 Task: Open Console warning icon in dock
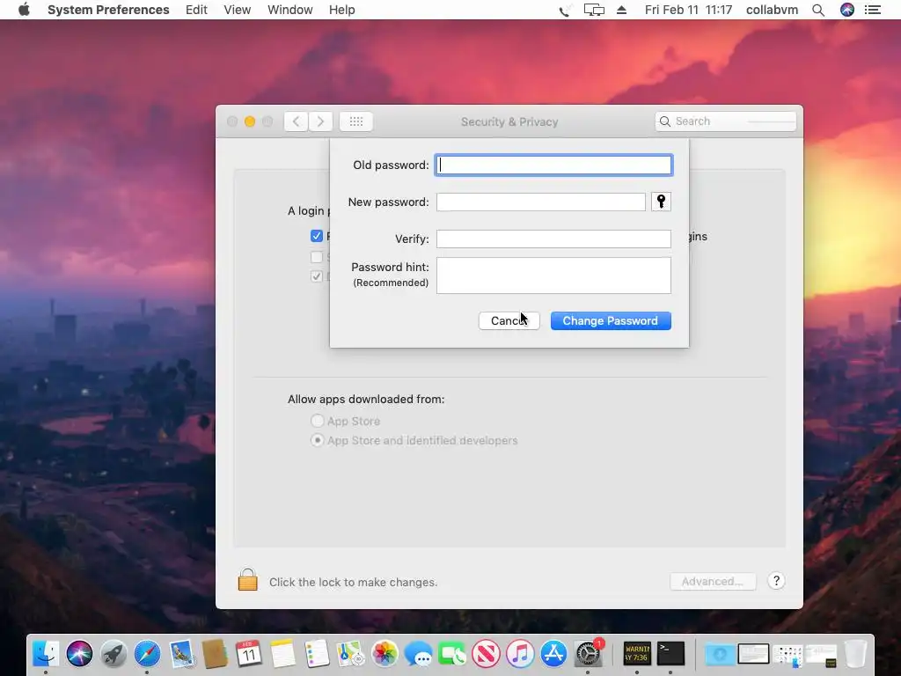point(637,654)
